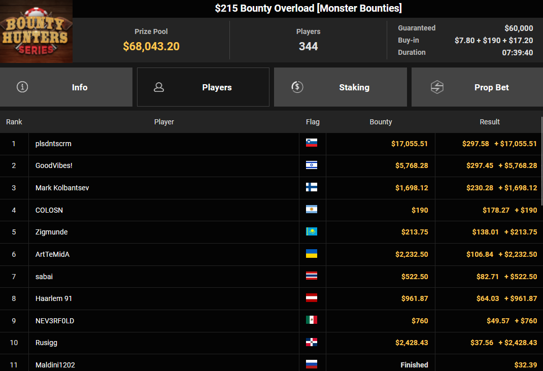The height and width of the screenshot is (371, 543).
Task: Select player Haarlem 91
Action: [54, 298]
